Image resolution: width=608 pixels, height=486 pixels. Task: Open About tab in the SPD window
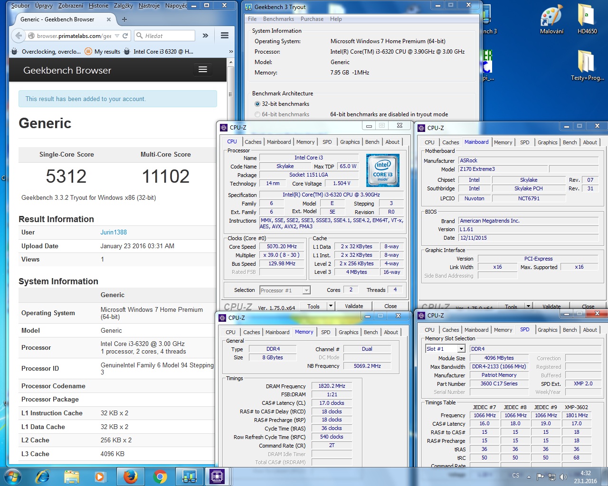(590, 330)
